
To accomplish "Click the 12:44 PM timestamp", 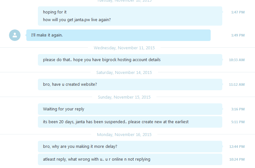I will tap(237, 147).
